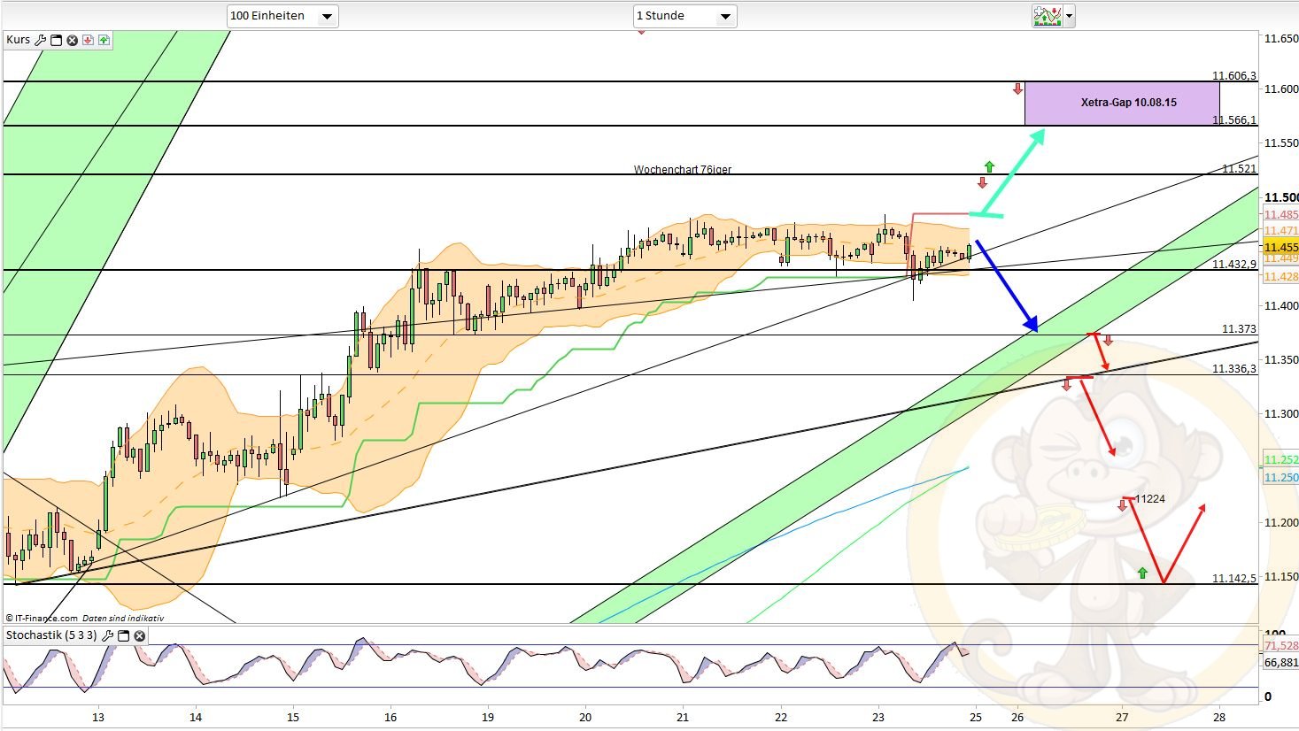The width and height of the screenshot is (1299, 731).
Task: Click the 71,528 stochastic value tag
Action: pos(1280,647)
